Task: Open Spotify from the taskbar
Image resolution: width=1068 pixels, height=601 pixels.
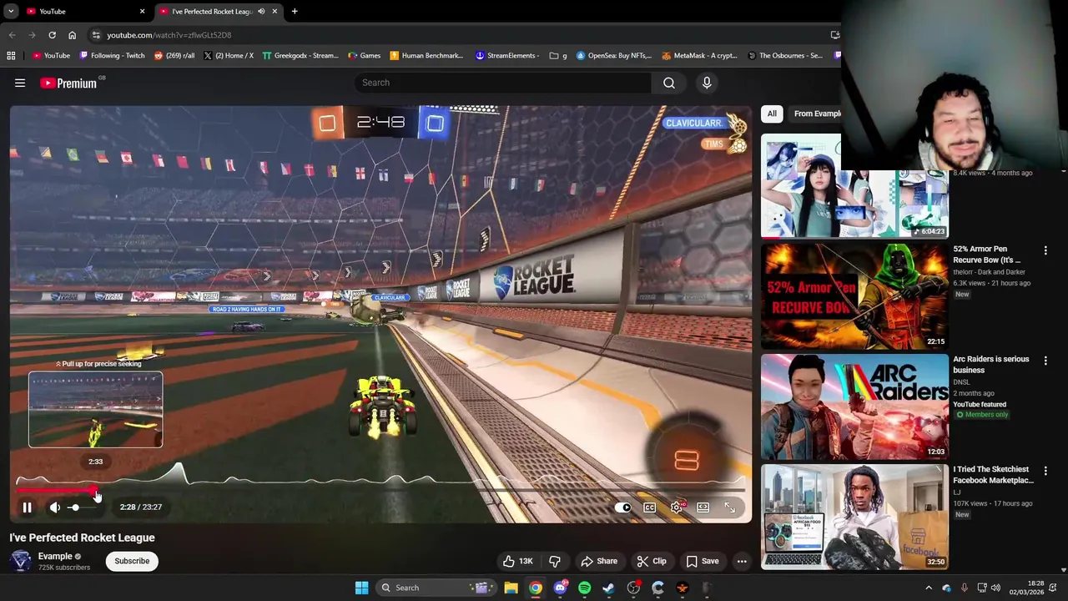Action: pyautogui.click(x=584, y=588)
